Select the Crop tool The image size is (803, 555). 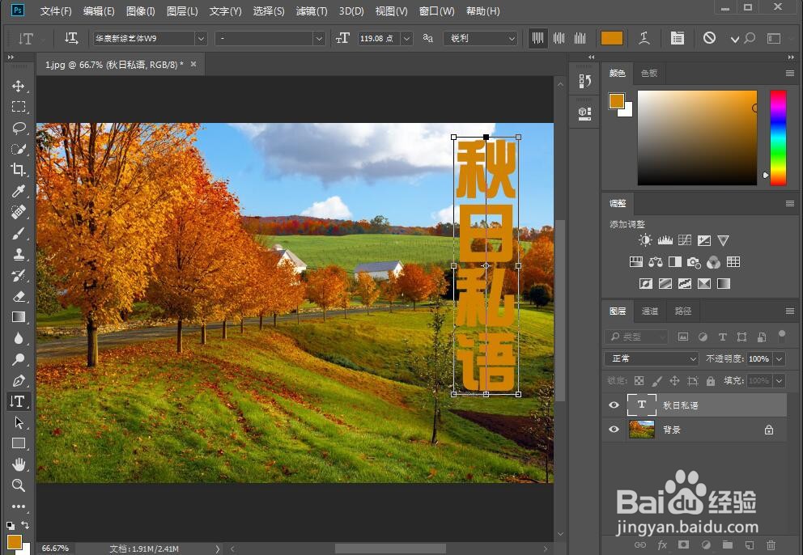click(x=19, y=169)
